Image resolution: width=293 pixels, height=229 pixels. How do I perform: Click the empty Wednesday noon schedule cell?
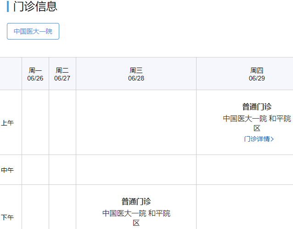(x=136, y=170)
